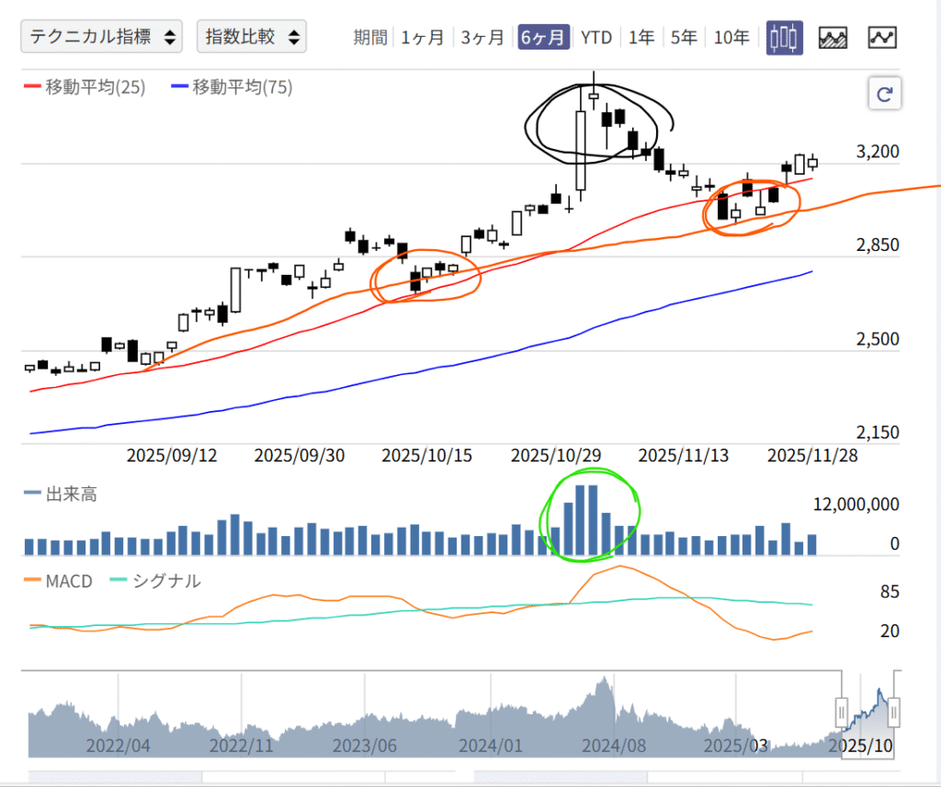The height and width of the screenshot is (787, 941).
Task: Click the chart reset refresh icon
Action: click(886, 94)
